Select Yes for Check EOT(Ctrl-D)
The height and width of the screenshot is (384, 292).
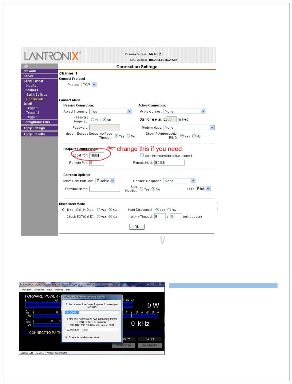(x=99, y=217)
